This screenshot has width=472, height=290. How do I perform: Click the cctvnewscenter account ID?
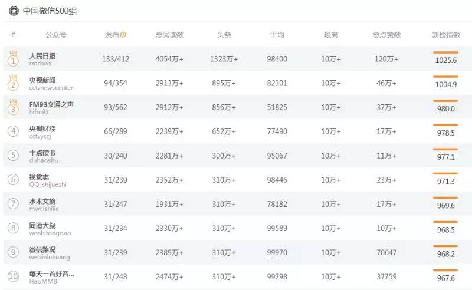[x=51, y=88]
